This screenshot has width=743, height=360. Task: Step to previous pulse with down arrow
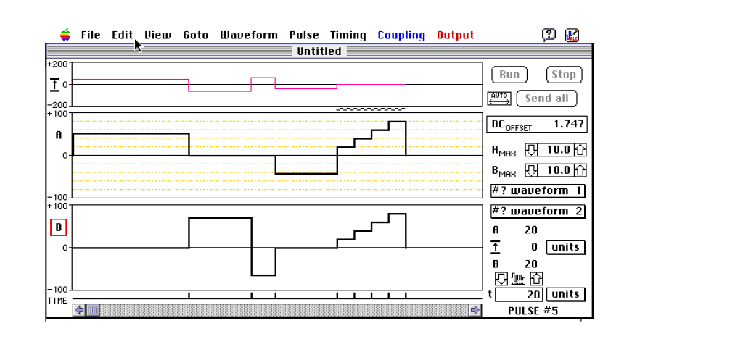501,279
